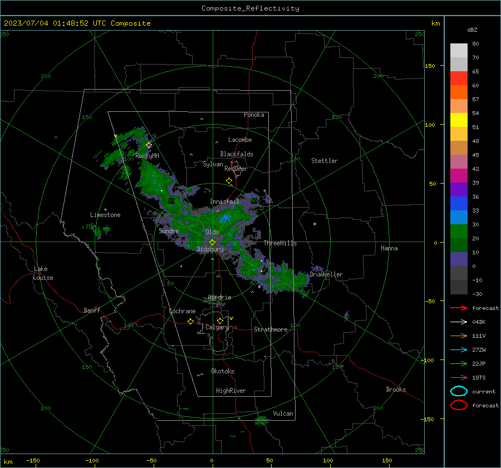This screenshot has width=501, height=468.
Task: Click the yellow diamond radar marker at Didsbury
Action: click(212, 243)
